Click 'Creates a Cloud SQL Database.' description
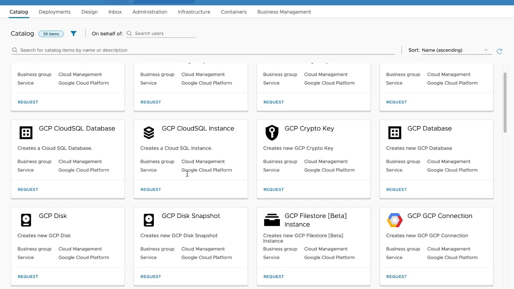This screenshot has width=514, height=289. tap(55, 148)
